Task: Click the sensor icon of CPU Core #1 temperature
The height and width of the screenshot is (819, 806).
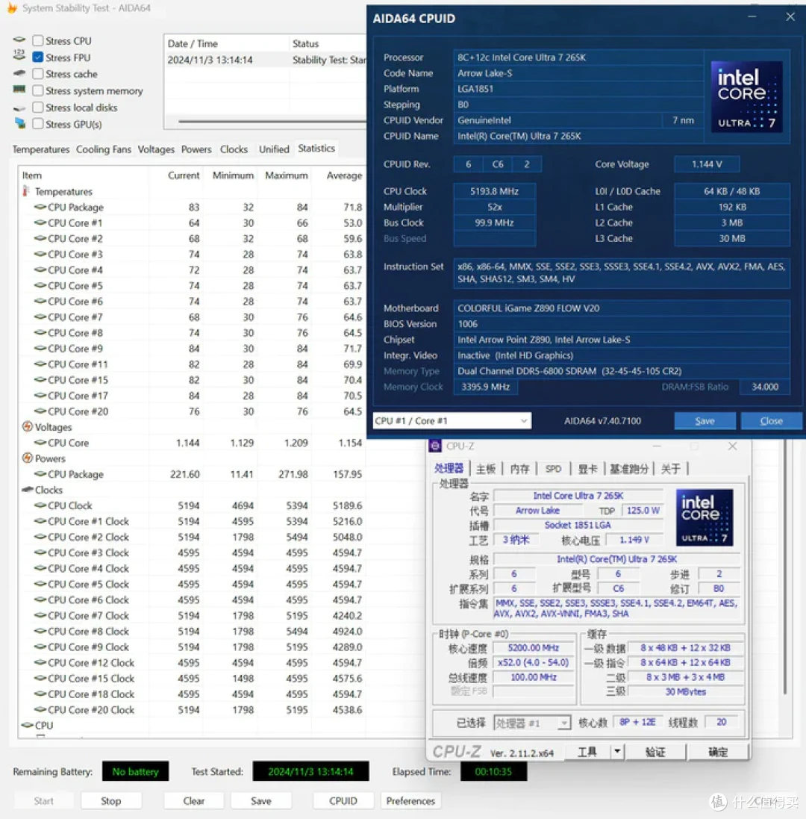Action: click(x=40, y=222)
